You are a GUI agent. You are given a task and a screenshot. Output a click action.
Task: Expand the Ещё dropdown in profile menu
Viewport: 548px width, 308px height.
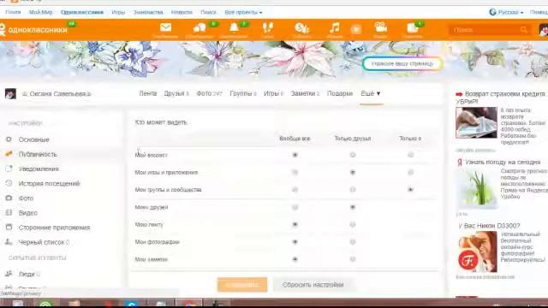371,93
